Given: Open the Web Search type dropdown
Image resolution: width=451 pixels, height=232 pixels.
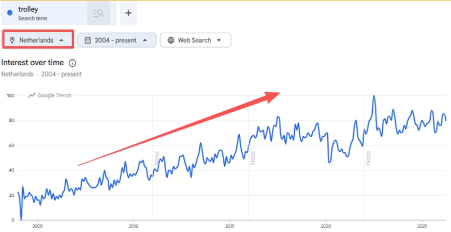Looking at the screenshot, I should tap(196, 40).
